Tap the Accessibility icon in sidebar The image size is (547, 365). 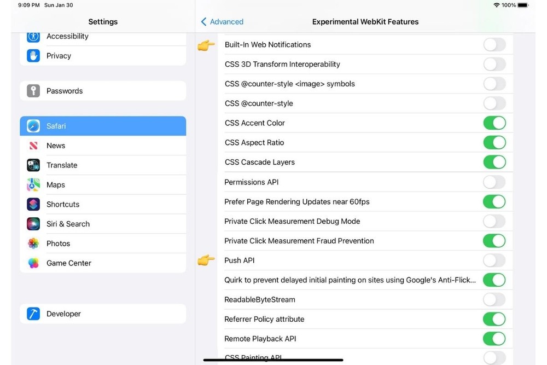pyautogui.click(x=33, y=37)
